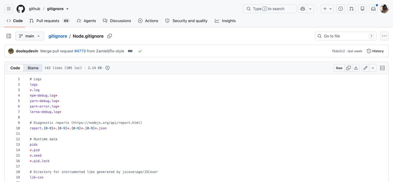Edit this file with pencil icon
Screen dimensions: 393x182
tap(365, 68)
